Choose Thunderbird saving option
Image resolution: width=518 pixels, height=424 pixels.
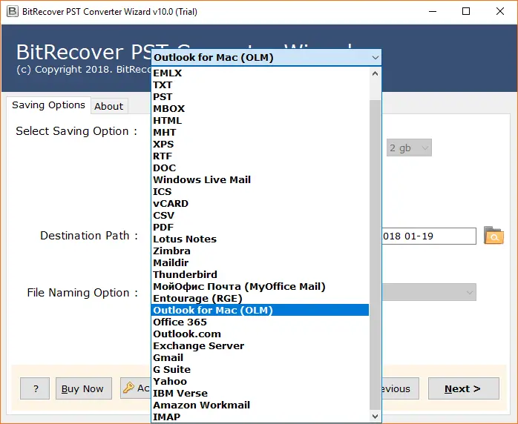260,275
